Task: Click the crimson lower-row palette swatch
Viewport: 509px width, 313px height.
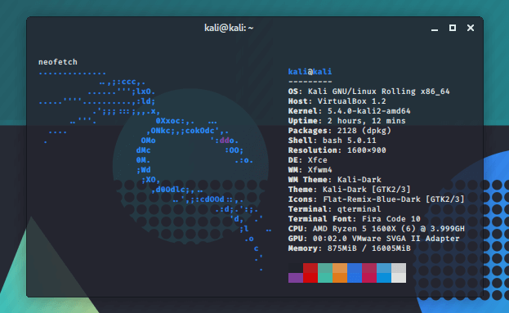Action: pyautogui.click(x=369, y=278)
